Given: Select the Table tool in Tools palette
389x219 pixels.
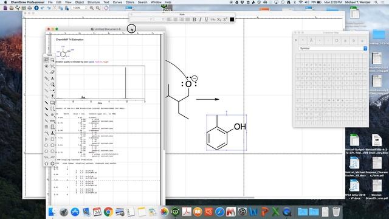Looking at the screenshot, I should 46,127.
